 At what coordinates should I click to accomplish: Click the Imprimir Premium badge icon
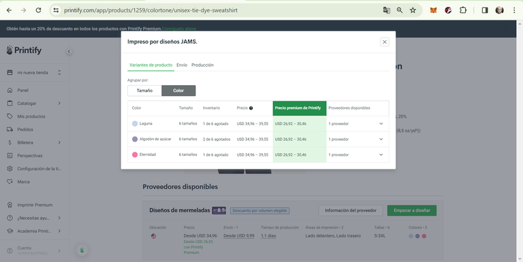pyautogui.click(x=10, y=205)
